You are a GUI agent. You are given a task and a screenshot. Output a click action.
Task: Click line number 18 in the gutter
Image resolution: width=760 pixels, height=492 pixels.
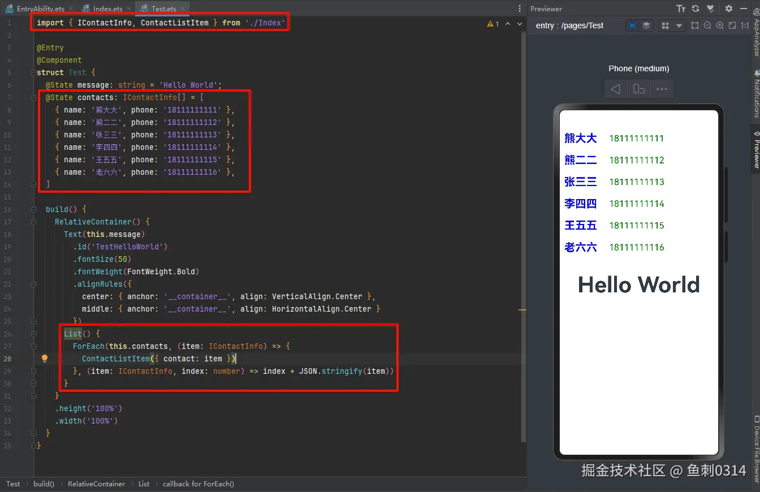7,234
